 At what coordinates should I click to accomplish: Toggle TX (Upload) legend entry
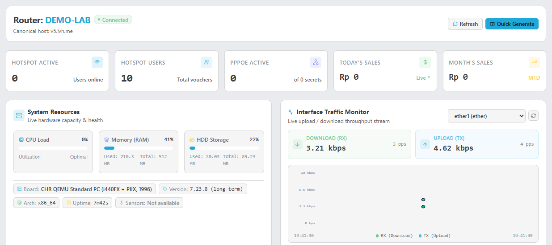pyautogui.click(x=434, y=236)
